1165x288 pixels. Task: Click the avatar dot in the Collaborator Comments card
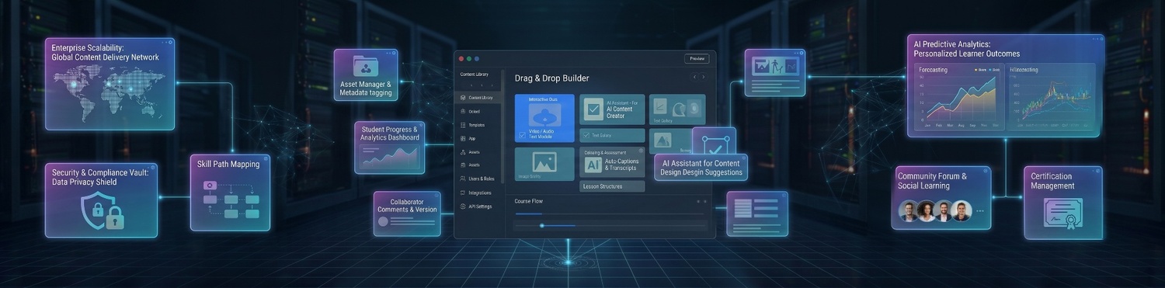click(x=383, y=221)
